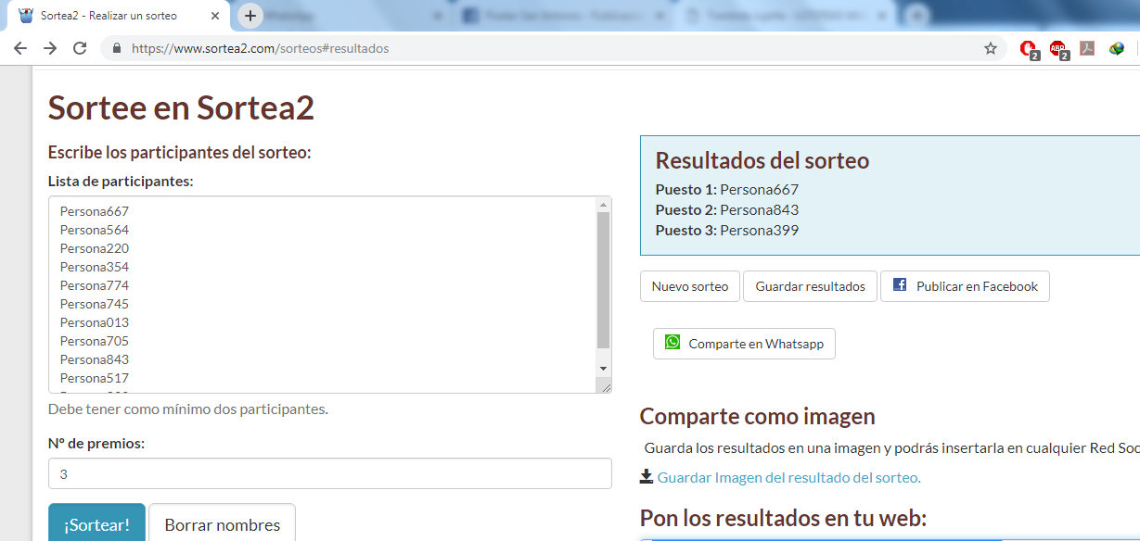Select the Sortea2 - Realizar un sorteo tab

click(x=119, y=16)
